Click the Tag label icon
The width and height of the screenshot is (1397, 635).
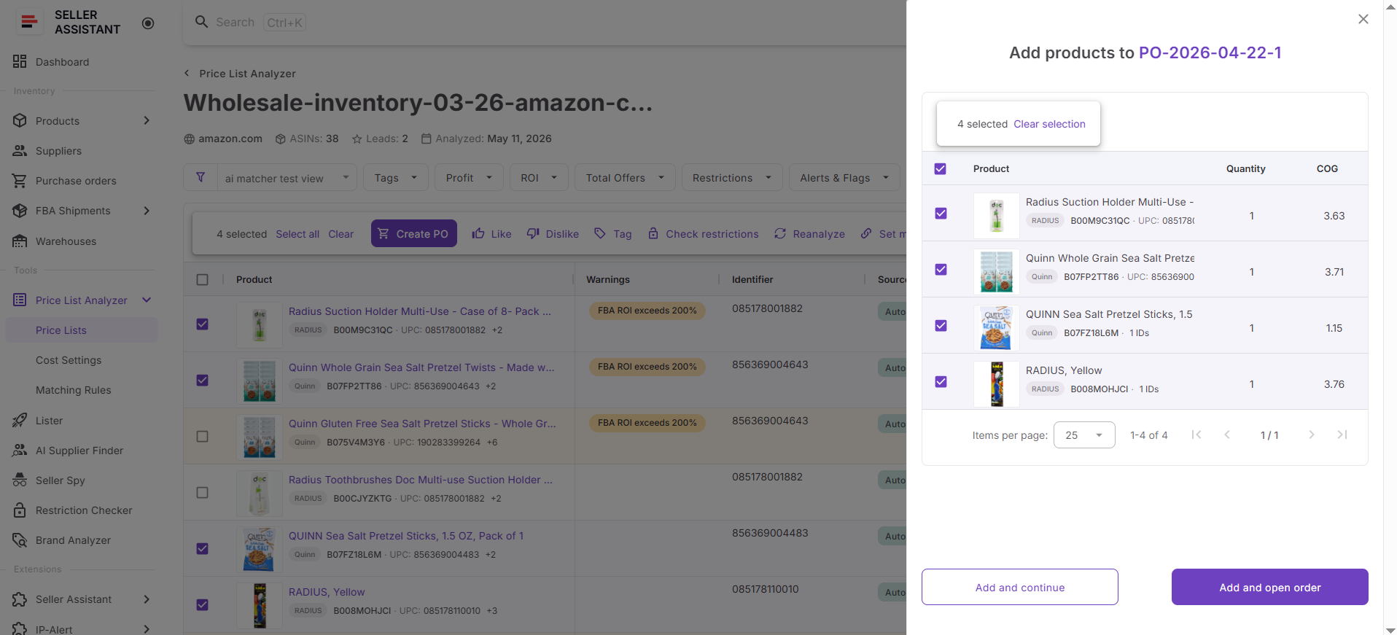click(600, 233)
